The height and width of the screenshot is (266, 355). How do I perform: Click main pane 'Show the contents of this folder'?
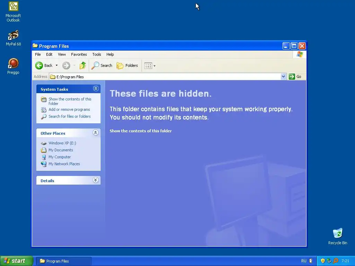141,131
